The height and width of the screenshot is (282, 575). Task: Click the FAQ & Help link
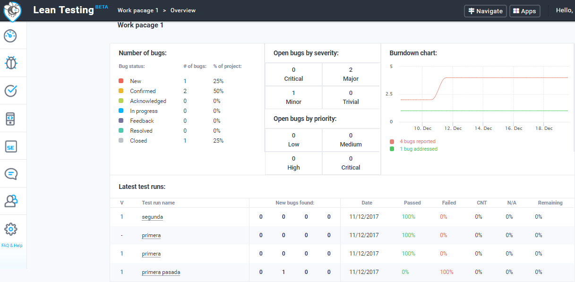(12, 246)
